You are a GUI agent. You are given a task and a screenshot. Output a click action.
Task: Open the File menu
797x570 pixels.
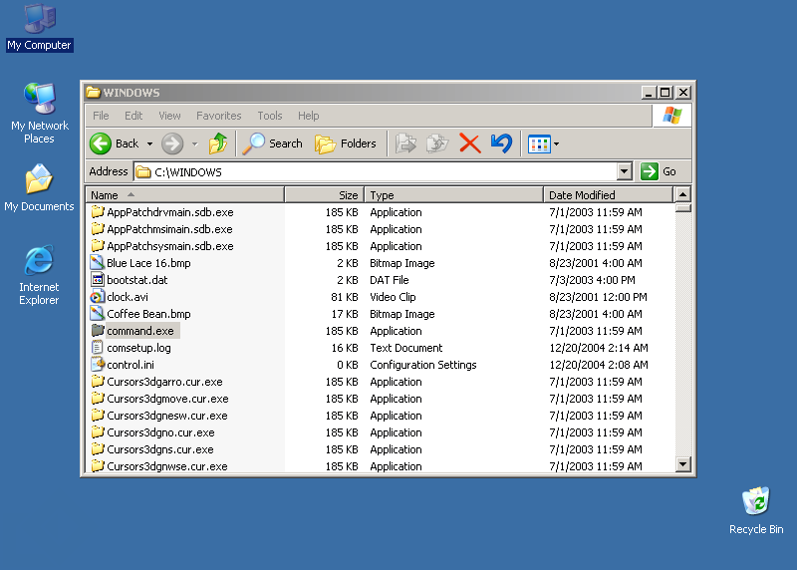[x=101, y=116]
